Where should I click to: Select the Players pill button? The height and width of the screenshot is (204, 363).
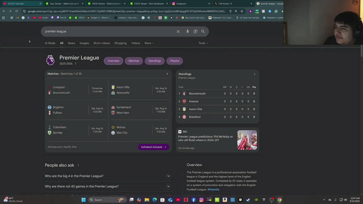pos(175,61)
